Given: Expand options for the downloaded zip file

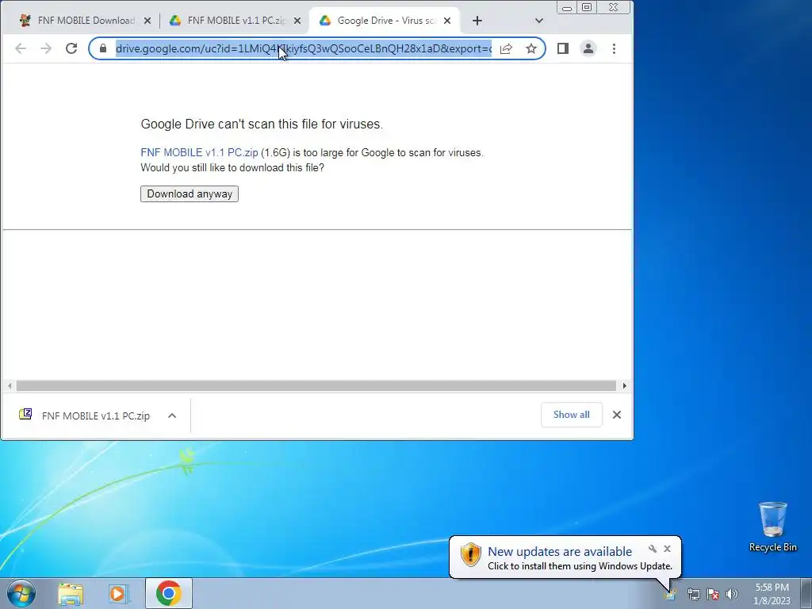Looking at the screenshot, I should coord(172,416).
